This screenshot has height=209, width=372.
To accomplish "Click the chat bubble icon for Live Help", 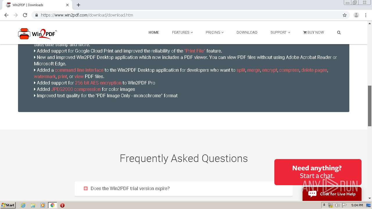I will coord(312,194).
